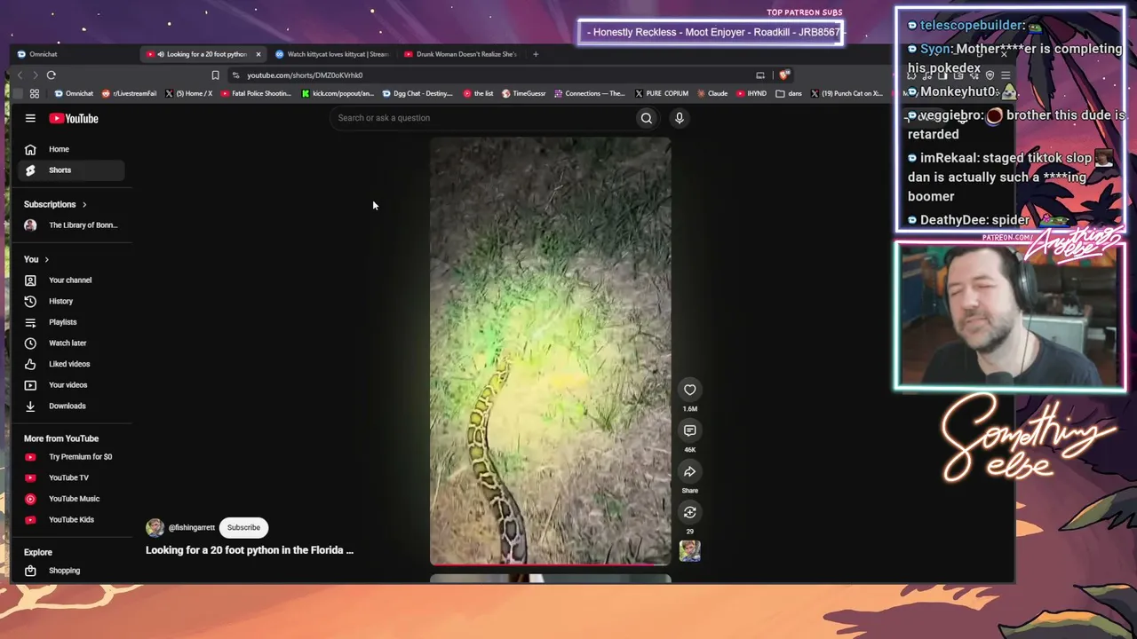Open the Brave shields icon
This screenshot has height=639, width=1137.
click(x=783, y=75)
